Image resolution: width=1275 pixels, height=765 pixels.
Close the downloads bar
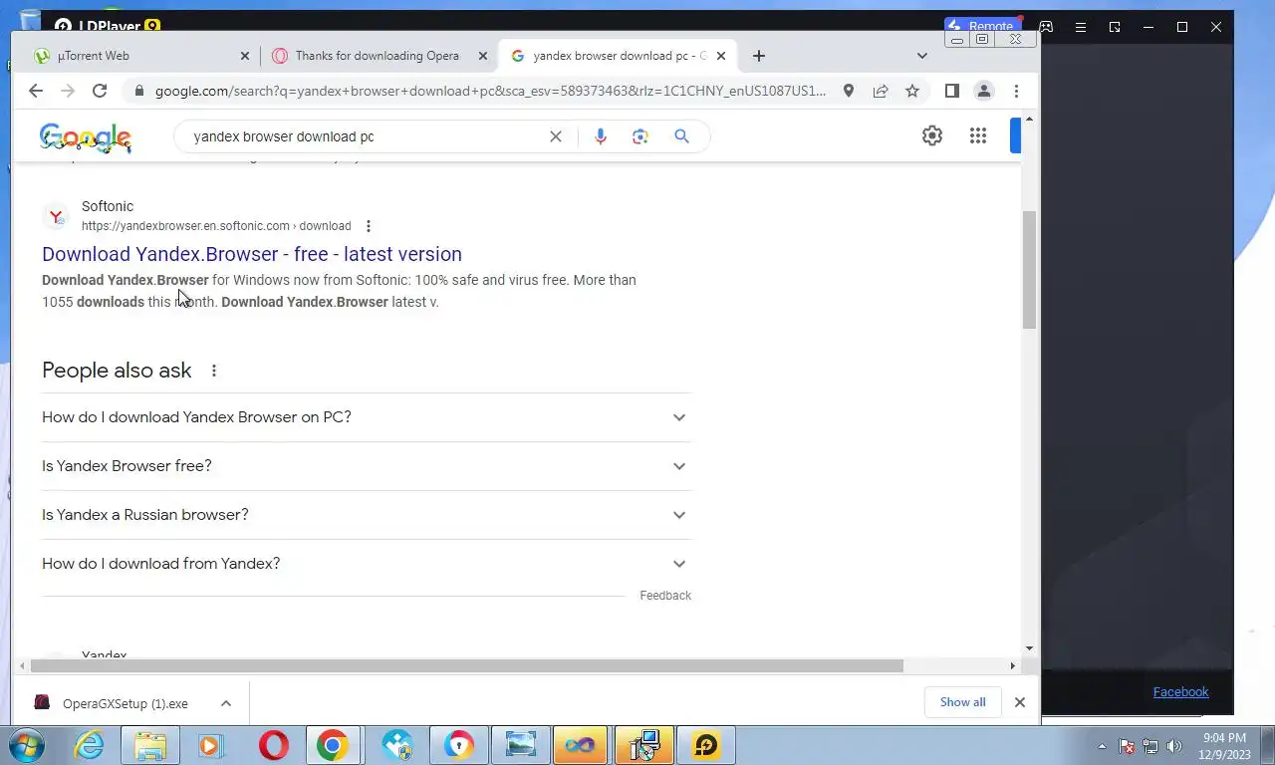pyautogui.click(x=1019, y=702)
